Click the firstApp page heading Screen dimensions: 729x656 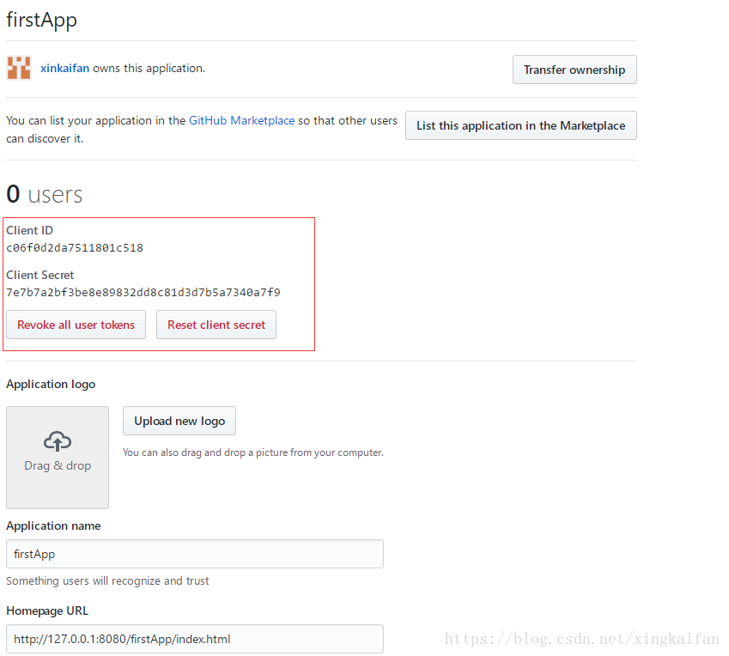pos(42,20)
